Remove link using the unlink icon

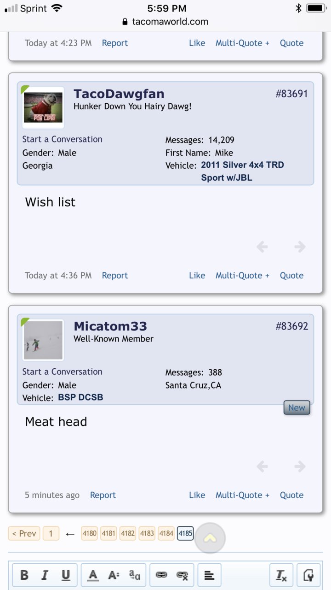[183, 575]
